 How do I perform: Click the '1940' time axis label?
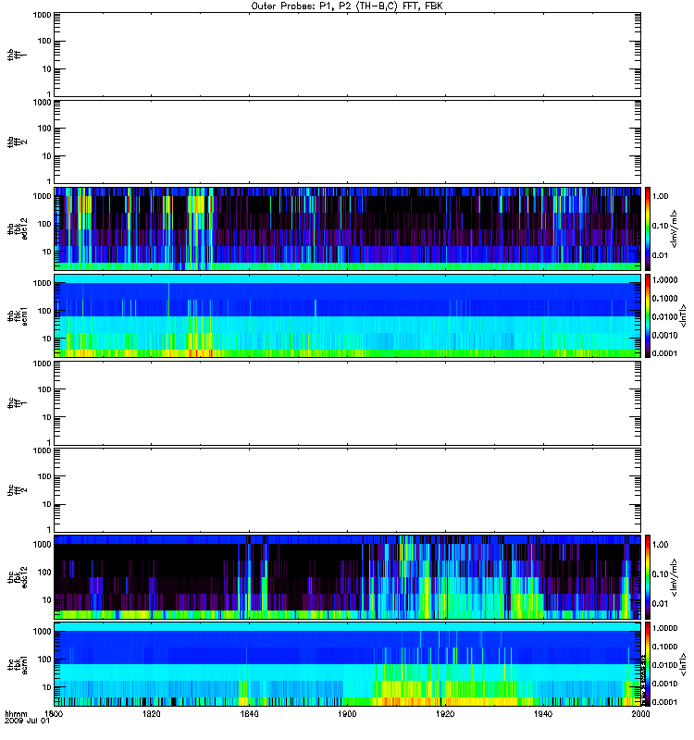tap(543, 713)
